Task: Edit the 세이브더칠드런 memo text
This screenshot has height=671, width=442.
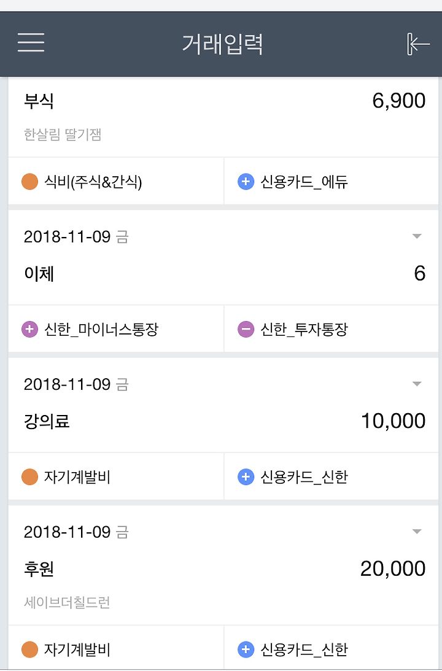Action: tap(67, 602)
